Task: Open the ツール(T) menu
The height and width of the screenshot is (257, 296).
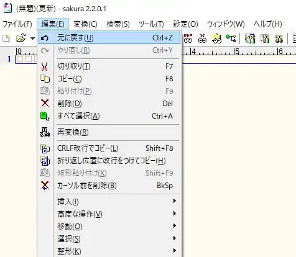Action: tap(151, 24)
